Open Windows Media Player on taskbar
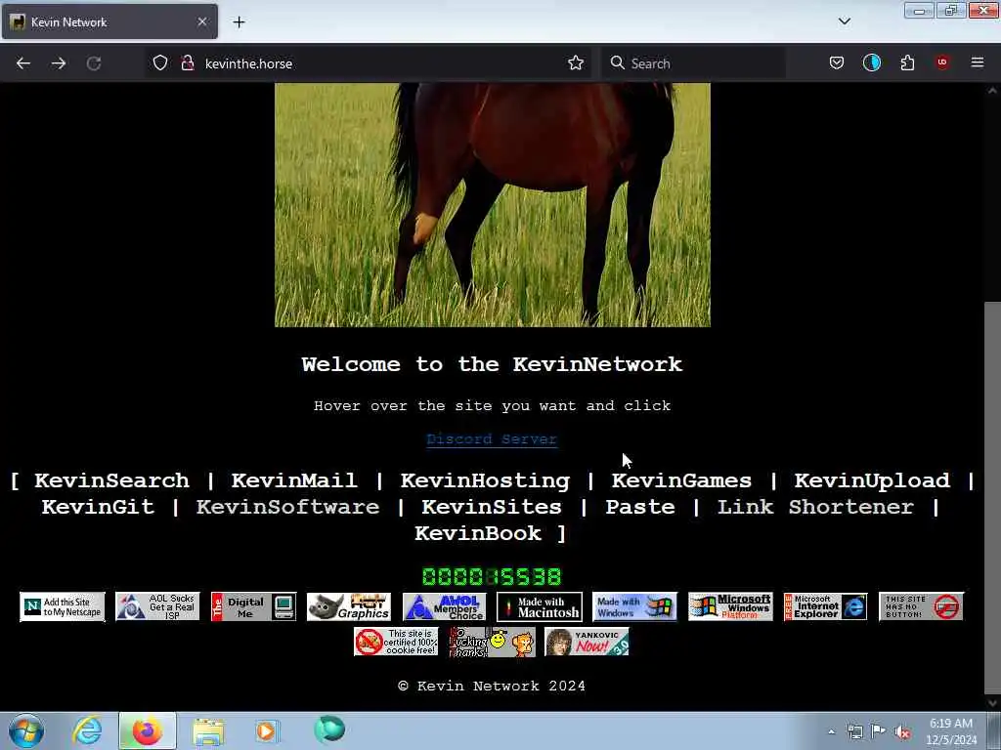The height and width of the screenshot is (750, 1001). 266,730
